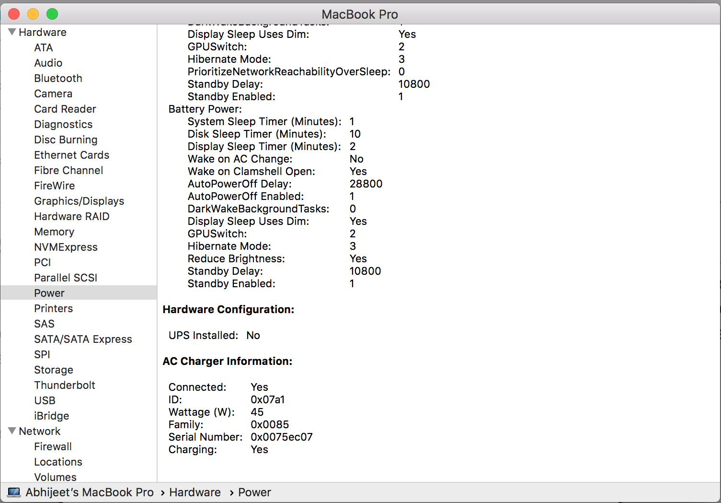Click the AC Charger Information heading
The image size is (721, 503).
228,361
